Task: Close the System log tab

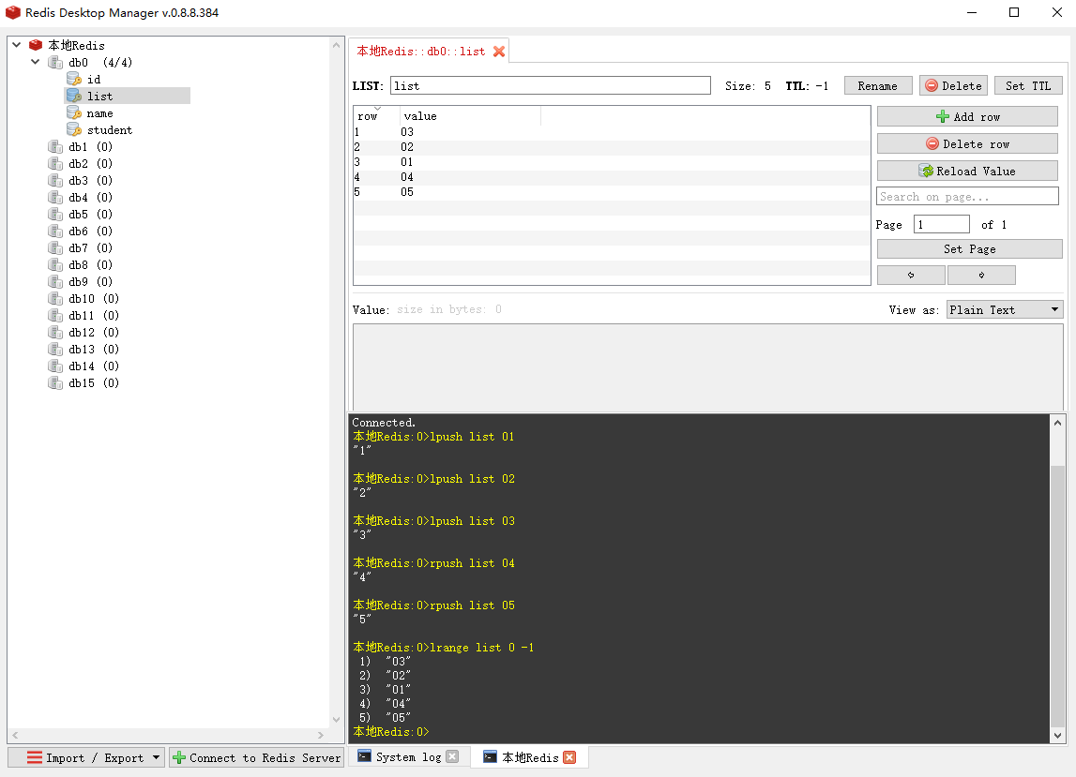Action: point(452,756)
